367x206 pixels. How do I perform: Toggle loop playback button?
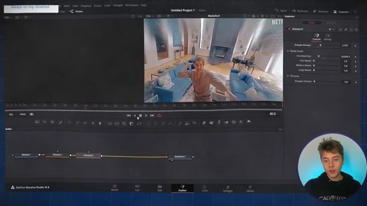point(159,116)
